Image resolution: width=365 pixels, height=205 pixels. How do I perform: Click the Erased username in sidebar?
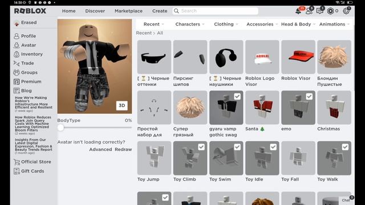pyautogui.click(x=29, y=23)
